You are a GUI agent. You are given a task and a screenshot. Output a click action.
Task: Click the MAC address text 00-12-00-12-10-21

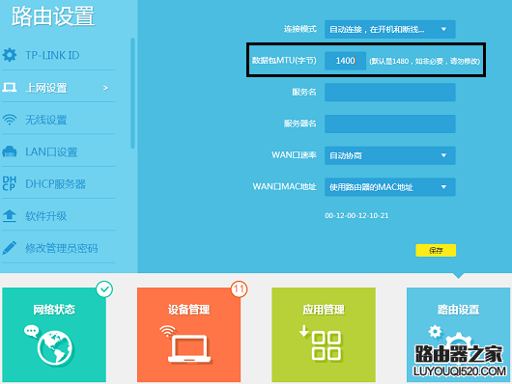pyautogui.click(x=356, y=216)
